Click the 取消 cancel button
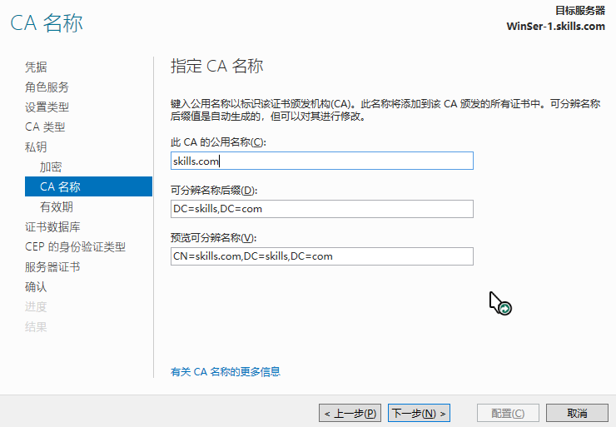This screenshot has height=427, width=616. click(577, 413)
